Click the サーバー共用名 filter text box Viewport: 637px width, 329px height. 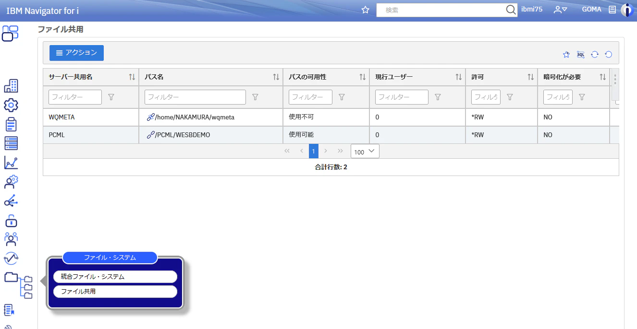tap(75, 97)
